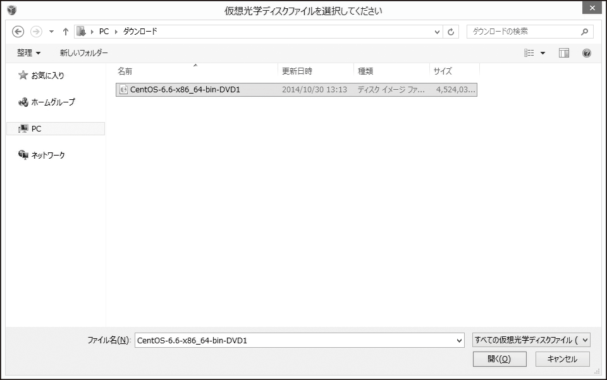The width and height of the screenshot is (607, 380).
Task: Sort by サイズ column header
Action: (x=455, y=71)
